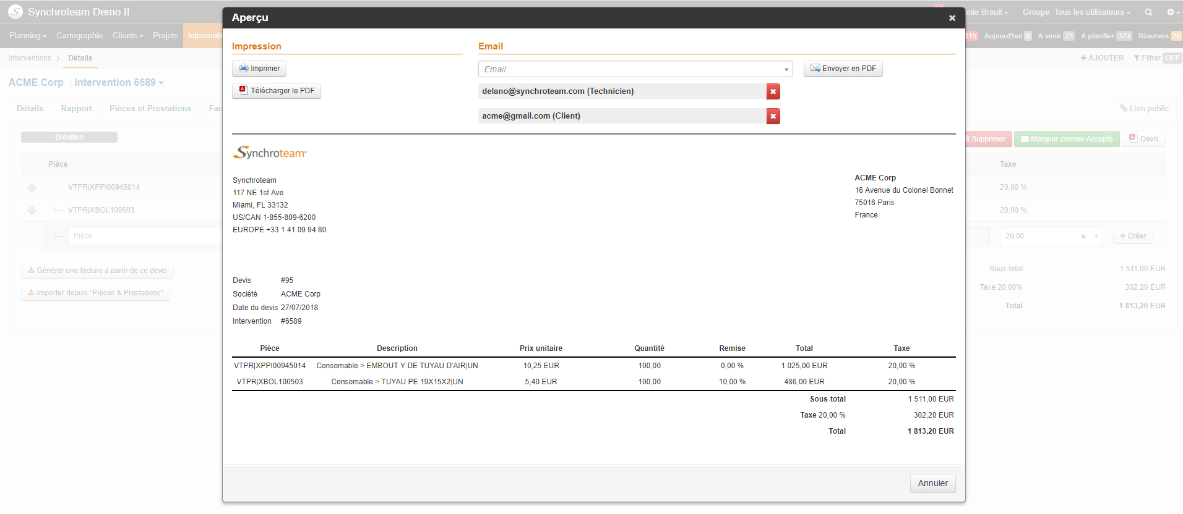Click the Pièce input field
The image size is (1183, 514).
pos(145,236)
